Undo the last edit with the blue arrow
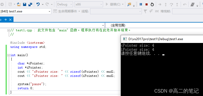The image size is (203, 96). click(38, 4)
